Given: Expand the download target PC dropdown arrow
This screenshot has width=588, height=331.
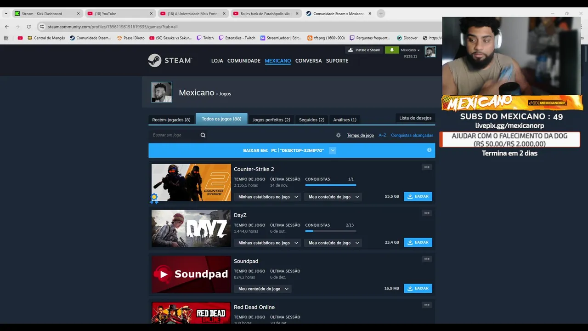Looking at the screenshot, I should tap(333, 150).
